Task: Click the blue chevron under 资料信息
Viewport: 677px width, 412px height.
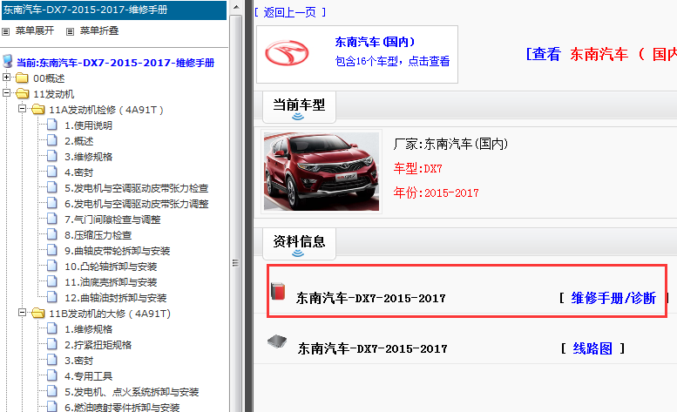Action: pos(298,253)
